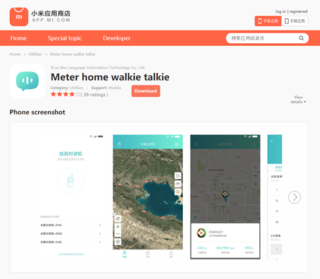Open the Special topic menu item

pyautogui.click(x=65, y=38)
